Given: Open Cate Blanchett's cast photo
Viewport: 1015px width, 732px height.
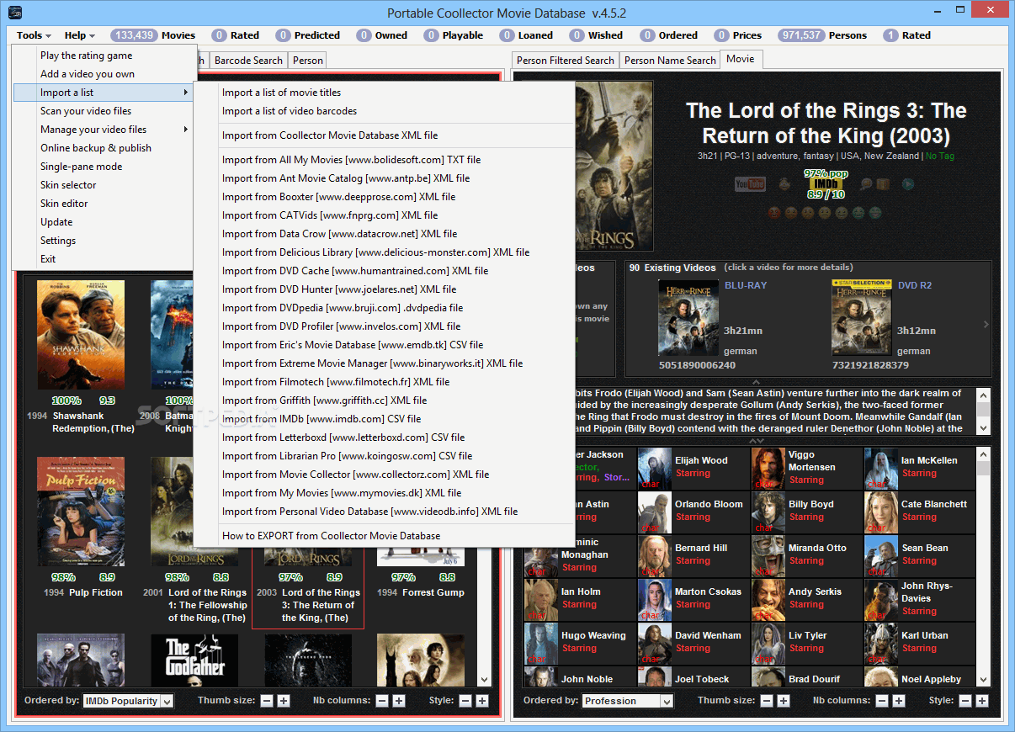Looking at the screenshot, I should tap(881, 512).
